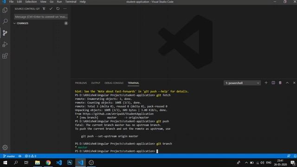Open the View menu
Viewport: 297px width, 167px height.
tap(43, 2)
